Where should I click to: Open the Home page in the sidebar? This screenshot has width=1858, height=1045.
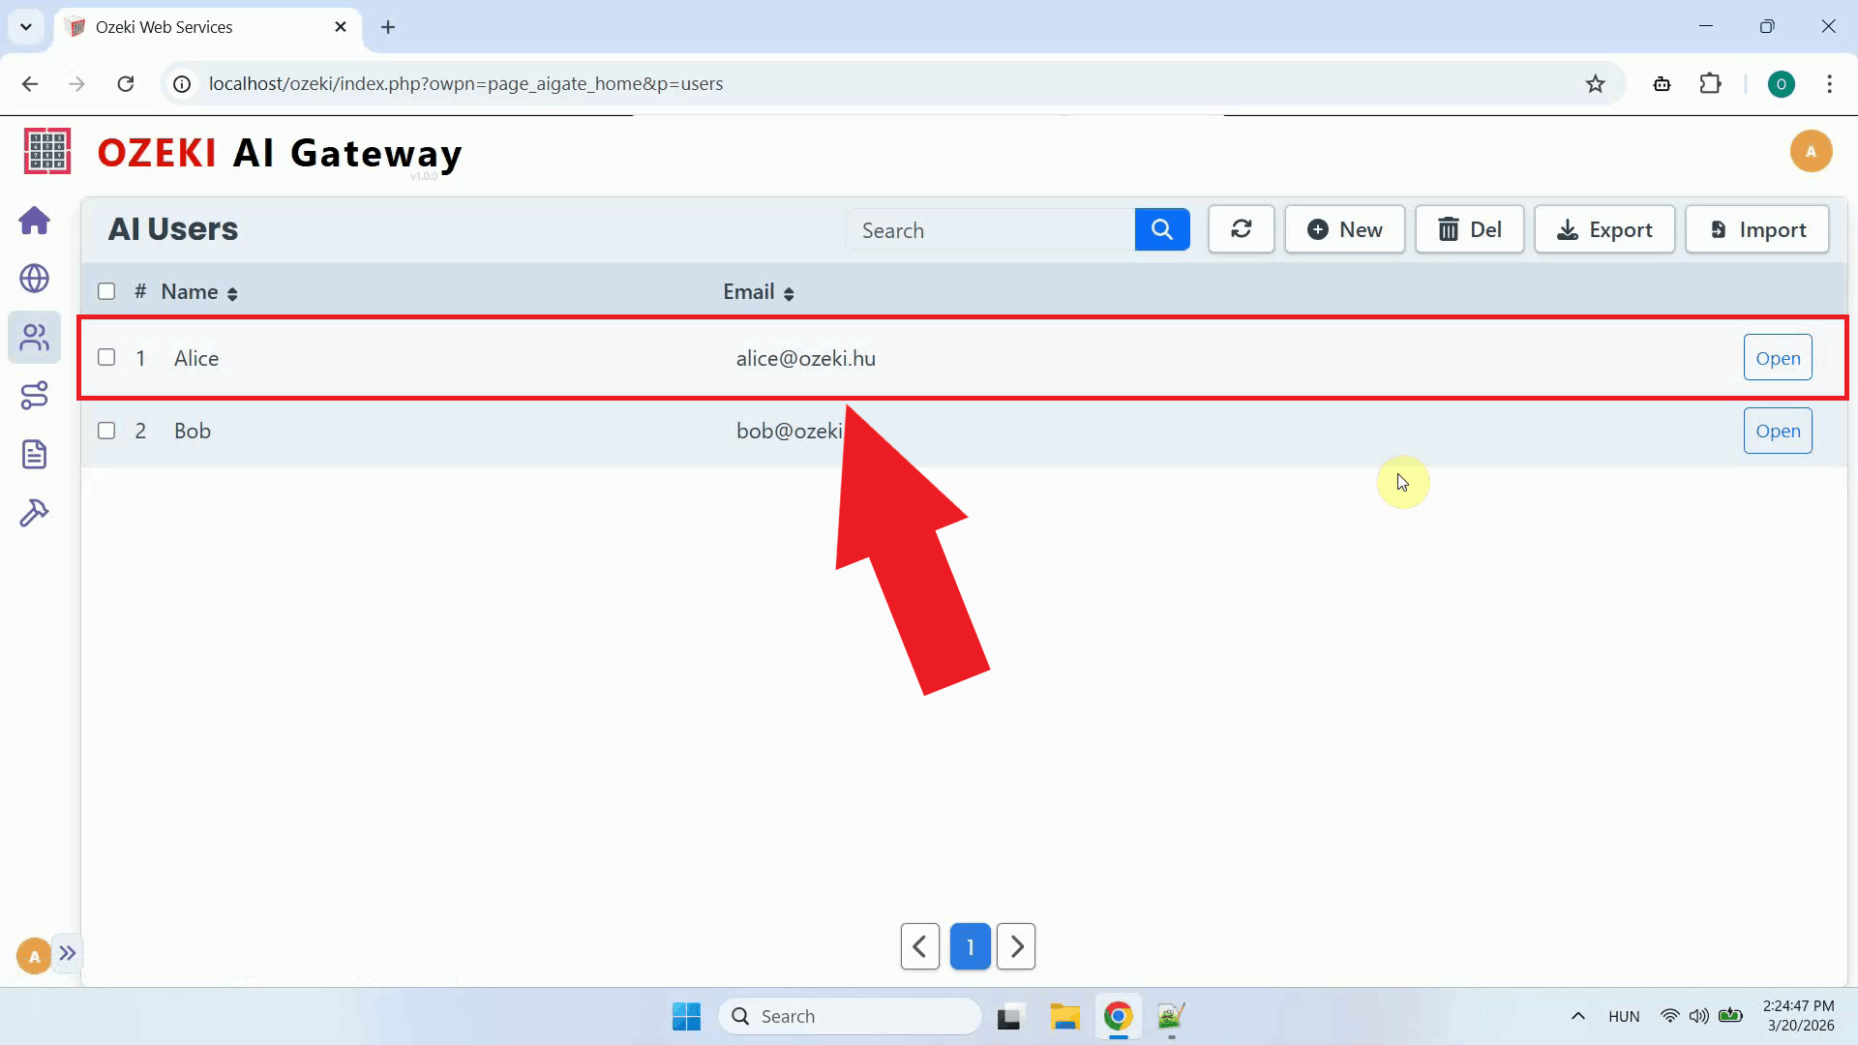(35, 221)
